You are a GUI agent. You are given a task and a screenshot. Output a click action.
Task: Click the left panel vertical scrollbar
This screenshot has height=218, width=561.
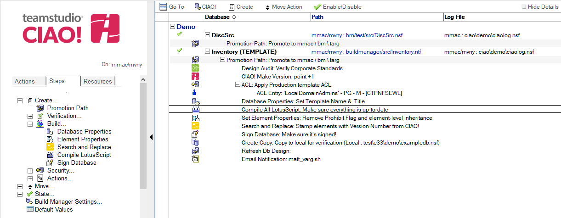[x=143, y=135]
